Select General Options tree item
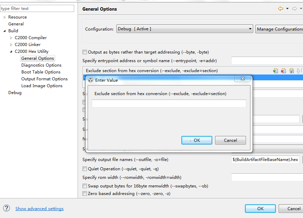Screen dimensions: 303x218 click(37, 58)
